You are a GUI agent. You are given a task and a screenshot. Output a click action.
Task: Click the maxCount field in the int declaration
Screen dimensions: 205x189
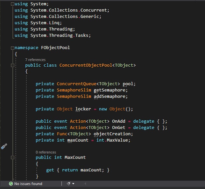click(x=78, y=140)
